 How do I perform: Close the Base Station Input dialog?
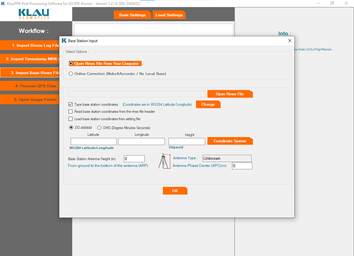point(290,41)
